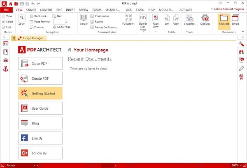Go to the Previous page
This screenshot has height=168, width=247.
[37, 27]
